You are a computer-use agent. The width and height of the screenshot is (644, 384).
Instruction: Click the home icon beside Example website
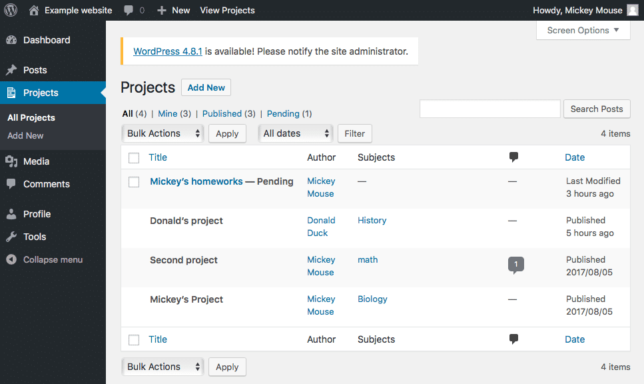[x=34, y=10]
